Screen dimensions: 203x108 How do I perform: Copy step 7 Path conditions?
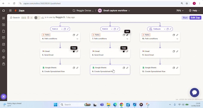click(124, 35)
